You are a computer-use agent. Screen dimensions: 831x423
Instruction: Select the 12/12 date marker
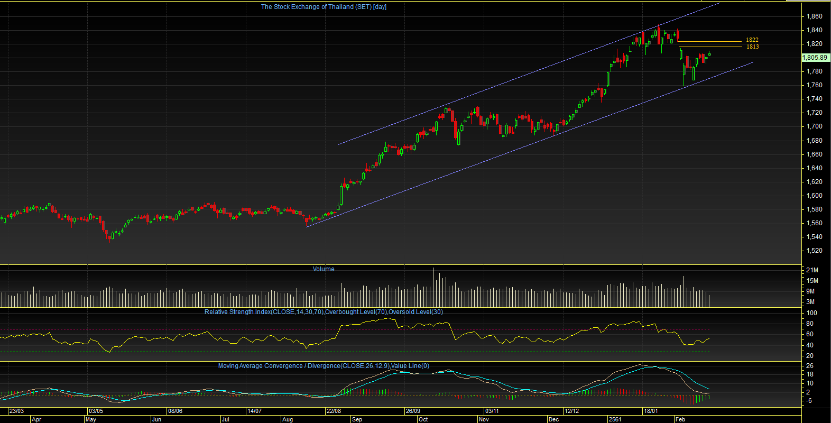point(571,411)
